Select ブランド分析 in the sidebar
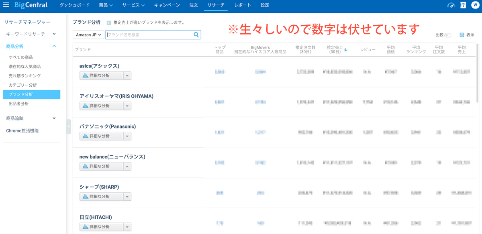Screen dimensions: 482x234 [32, 94]
